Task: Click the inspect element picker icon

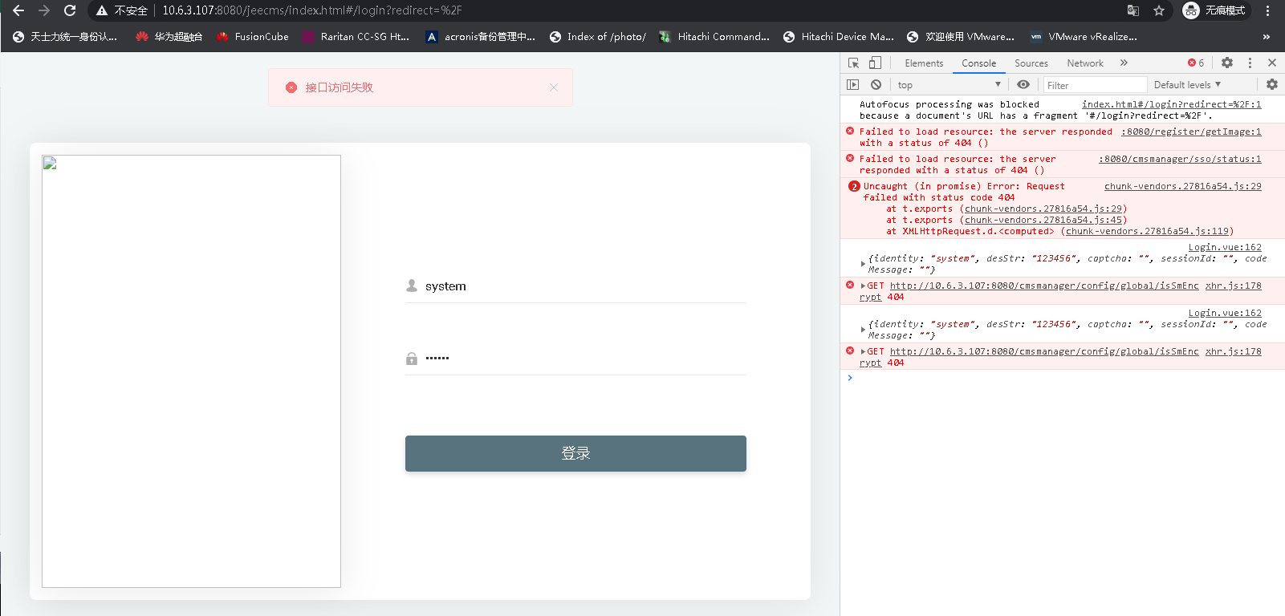Action: [853, 63]
